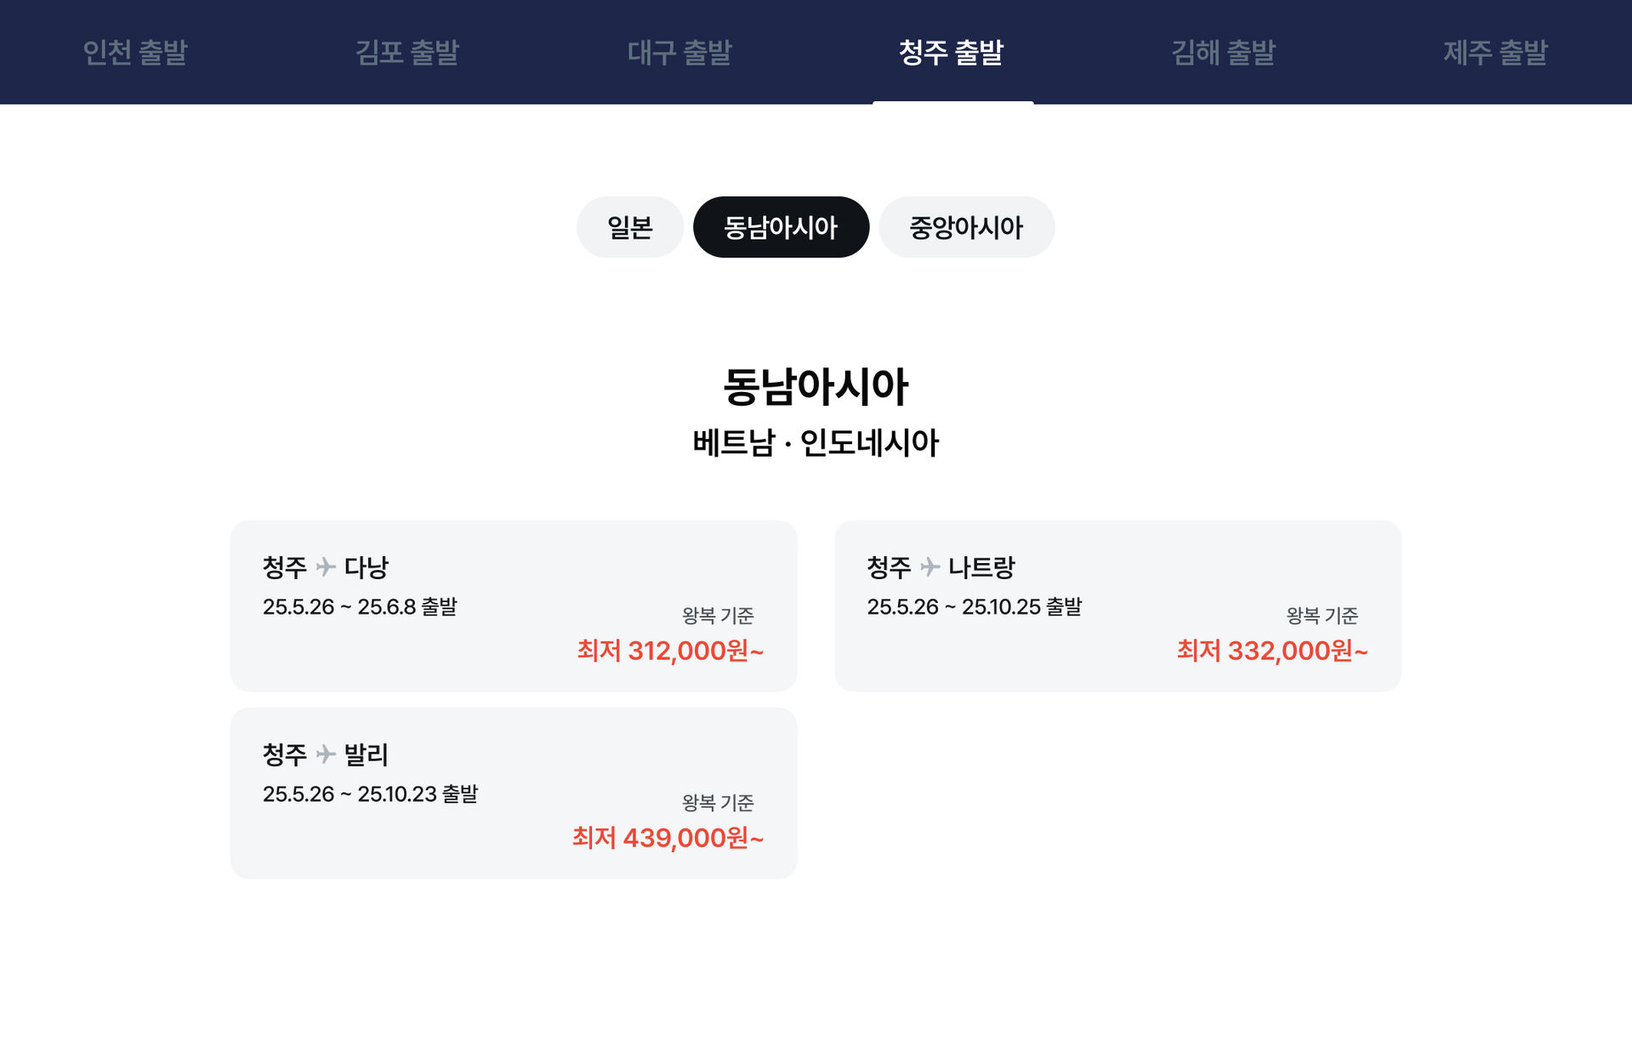Click the 최저 332,000원 price
Image resolution: width=1632 pixels, height=1064 pixels.
click(1272, 651)
